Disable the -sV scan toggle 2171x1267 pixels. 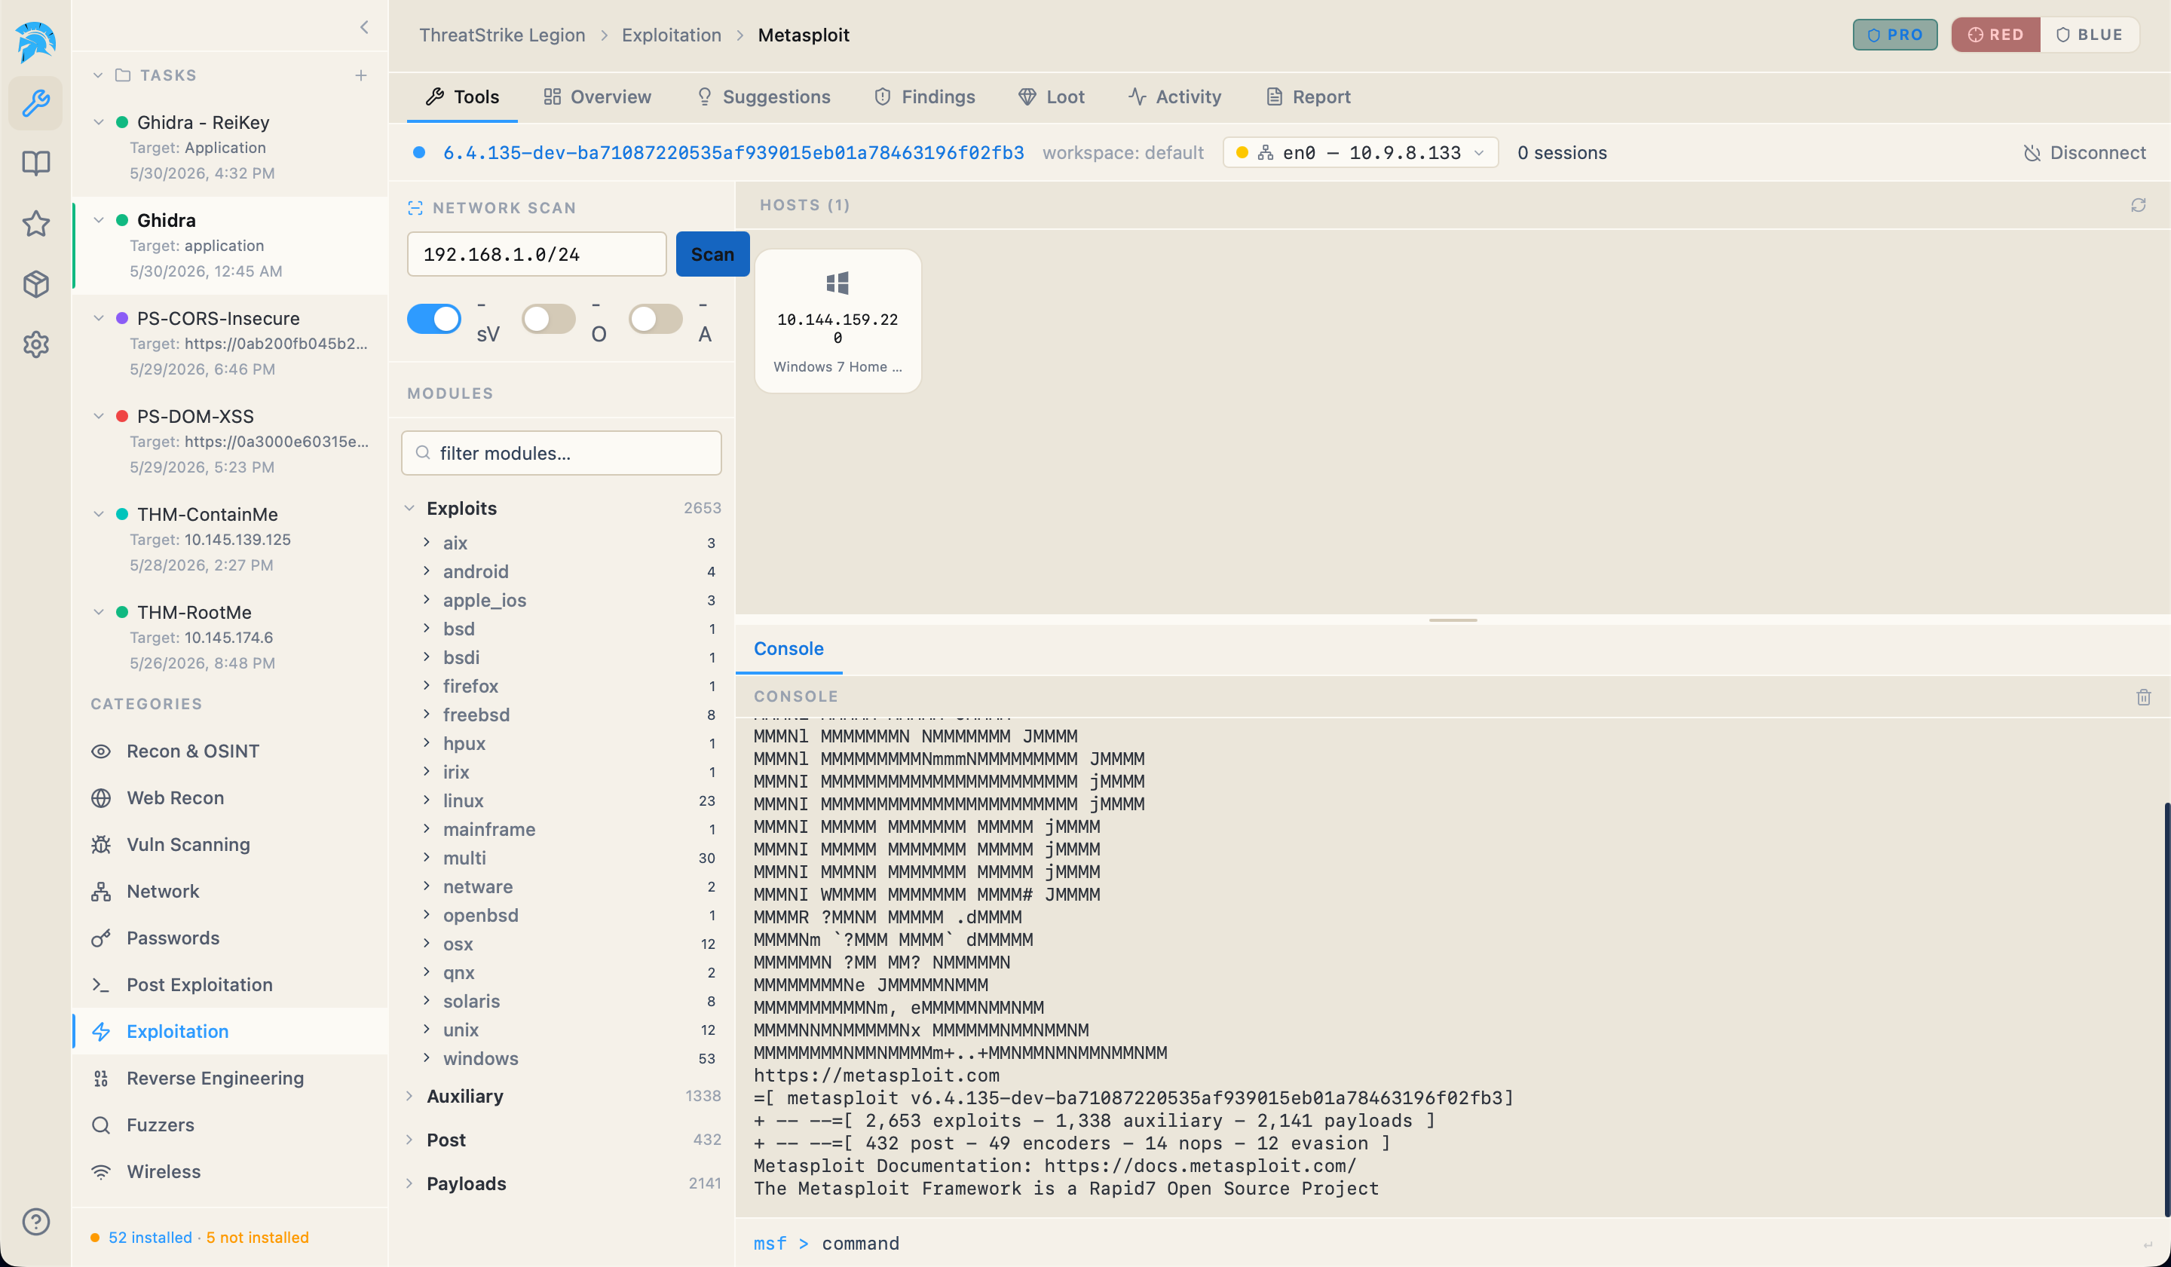[434, 319]
